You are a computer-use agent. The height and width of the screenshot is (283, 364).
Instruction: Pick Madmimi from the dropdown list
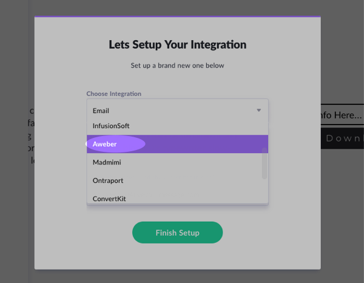(x=108, y=162)
